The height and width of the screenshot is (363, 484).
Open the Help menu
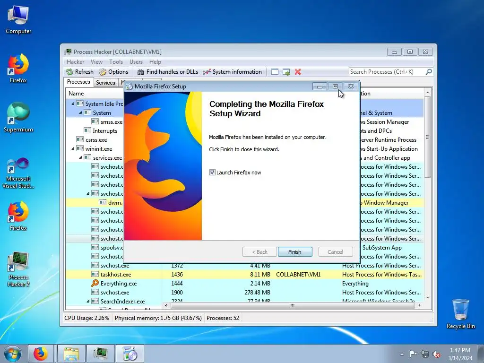tap(155, 62)
